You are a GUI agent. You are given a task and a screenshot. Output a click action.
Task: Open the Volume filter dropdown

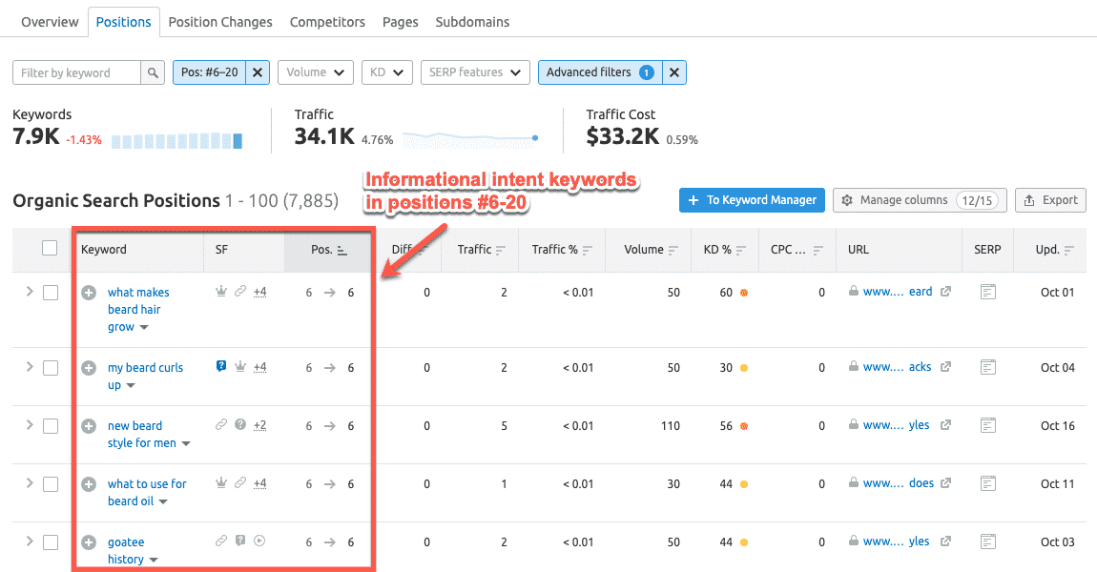click(315, 72)
